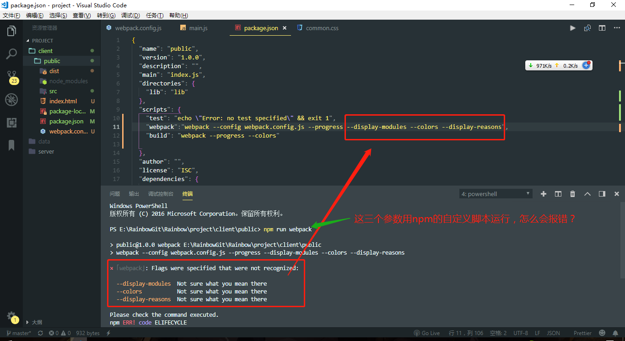Collapse the PROJECT section header

pos(62,41)
